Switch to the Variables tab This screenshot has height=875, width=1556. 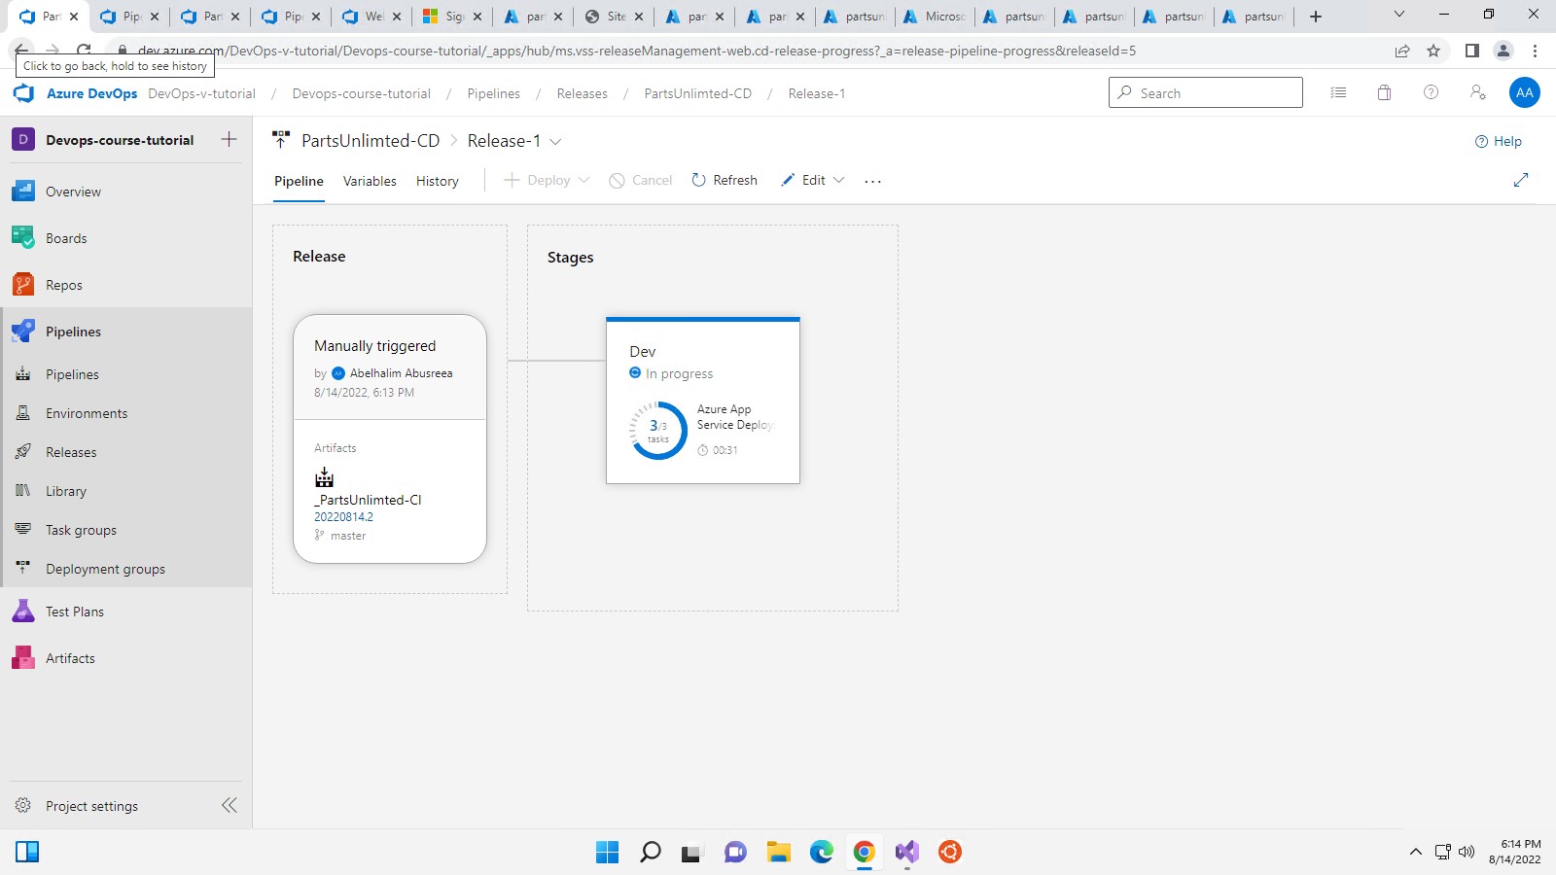(x=370, y=181)
